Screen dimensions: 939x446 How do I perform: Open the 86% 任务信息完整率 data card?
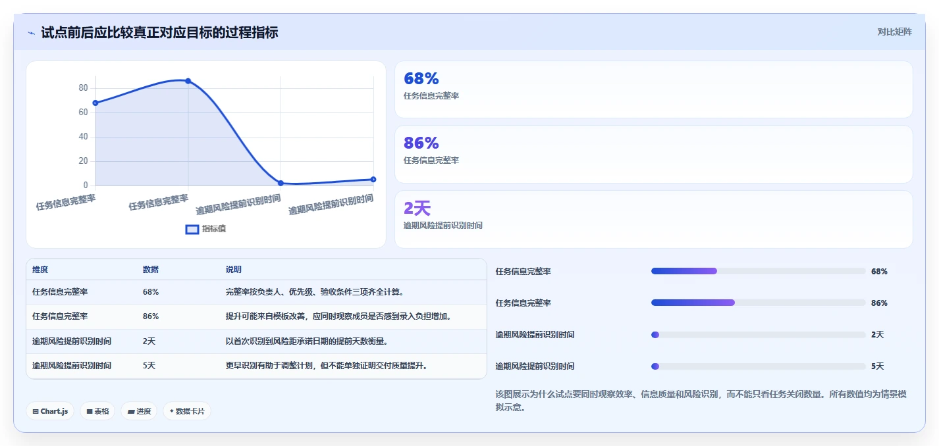click(653, 154)
